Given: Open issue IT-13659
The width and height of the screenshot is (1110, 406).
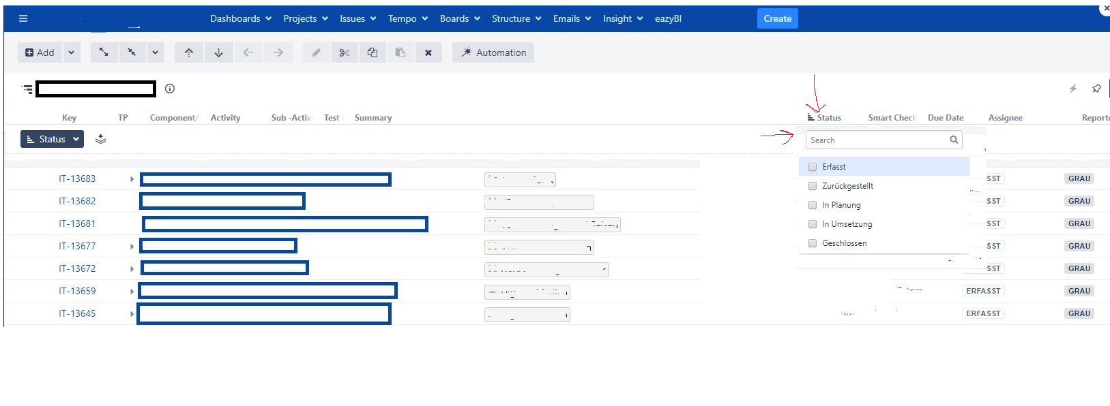Looking at the screenshot, I should click(77, 291).
